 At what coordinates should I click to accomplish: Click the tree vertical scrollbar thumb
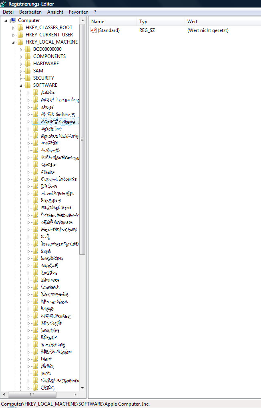click(82, 139)
